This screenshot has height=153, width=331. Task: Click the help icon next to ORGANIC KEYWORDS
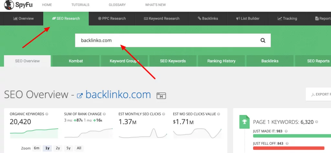[47, 114]
